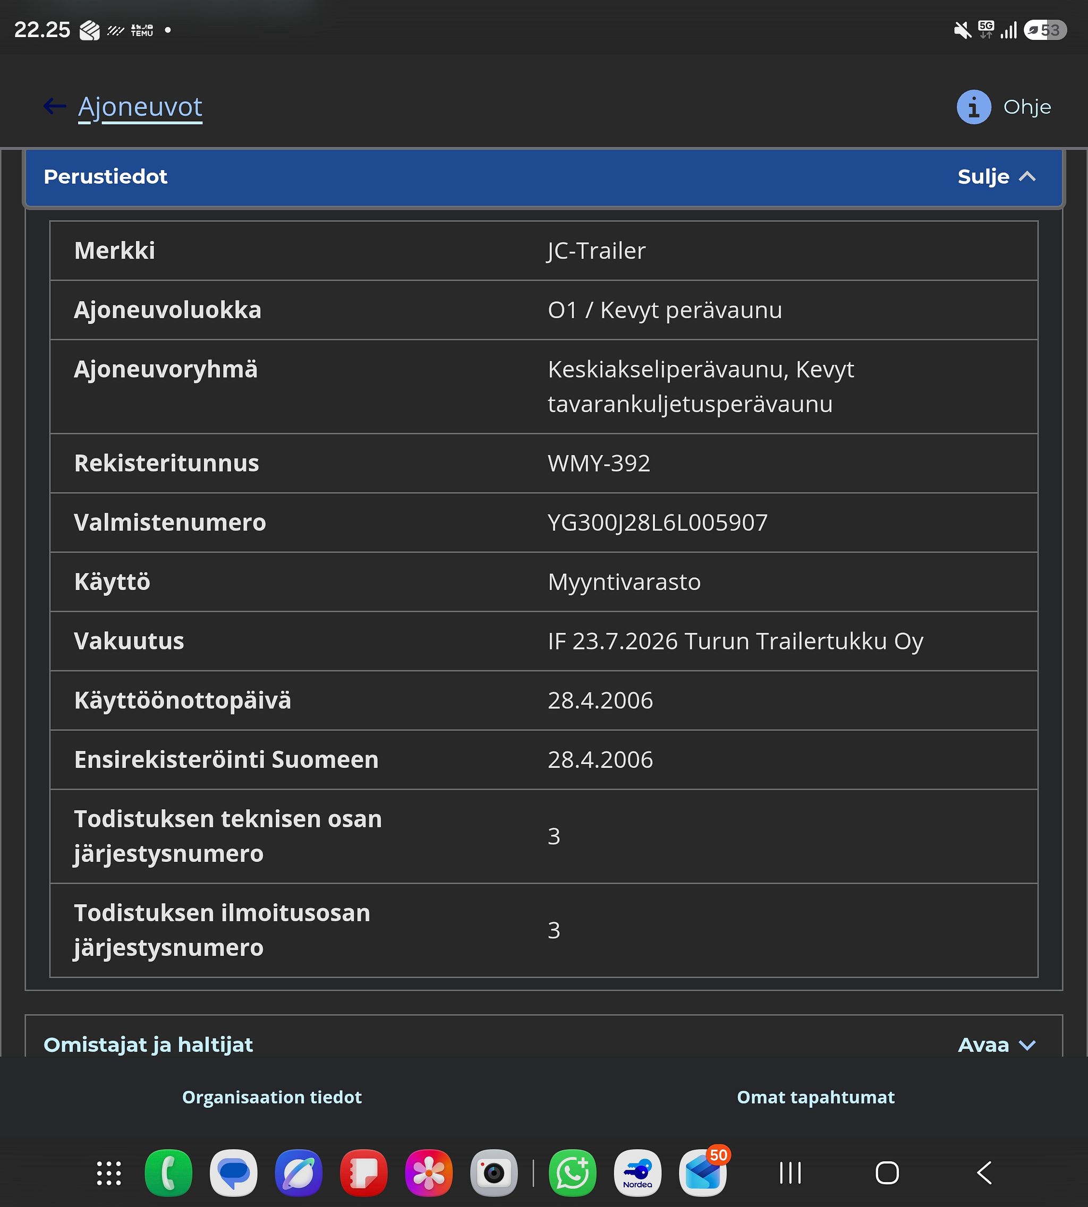
Task: Follow the Ajoneuvot link
Action: pos(140,107)
